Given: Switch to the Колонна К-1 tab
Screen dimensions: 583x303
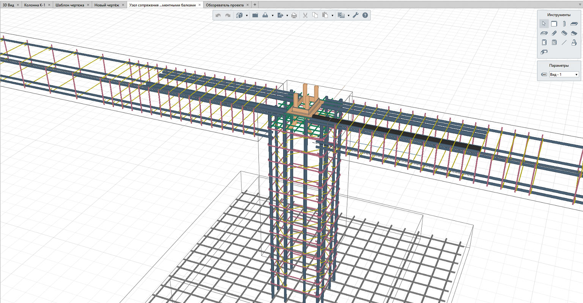Looking at the screenshot, I should coord(35,5).
